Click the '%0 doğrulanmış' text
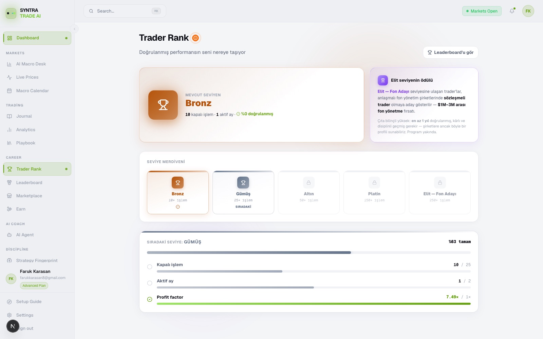543x339 pixels. click(x=257, y=114)
